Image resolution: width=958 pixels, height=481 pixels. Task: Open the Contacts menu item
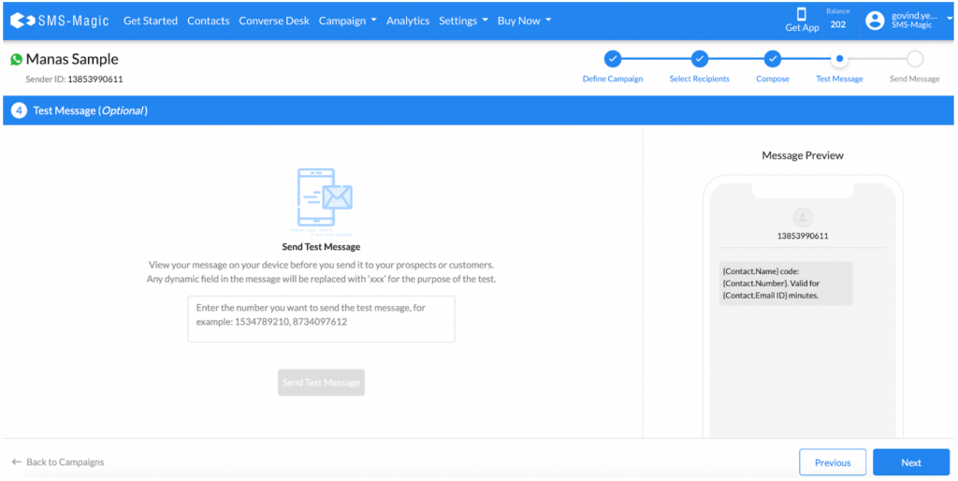(x=208, y=21)
